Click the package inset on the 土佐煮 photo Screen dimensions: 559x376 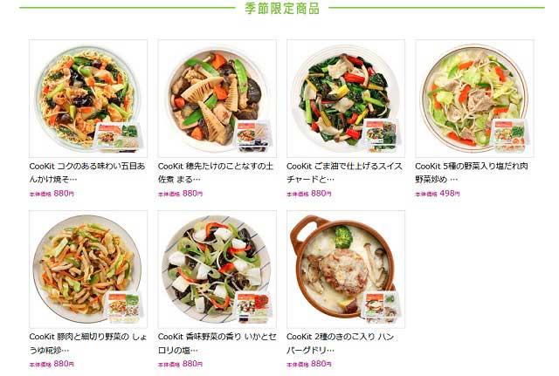pos(252,136)
